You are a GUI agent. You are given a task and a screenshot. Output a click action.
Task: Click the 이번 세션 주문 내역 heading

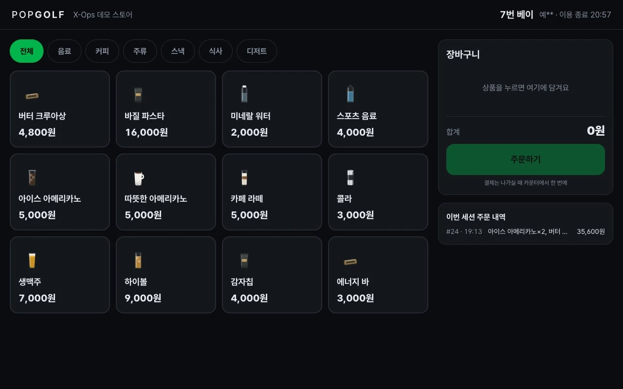tap(476, 217)
